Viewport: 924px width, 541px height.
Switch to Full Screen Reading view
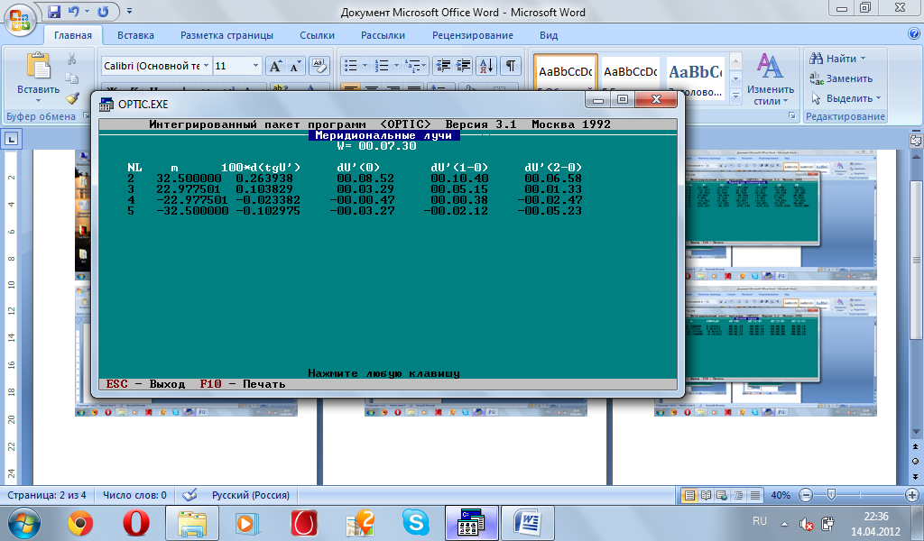(x=706, y=495)
